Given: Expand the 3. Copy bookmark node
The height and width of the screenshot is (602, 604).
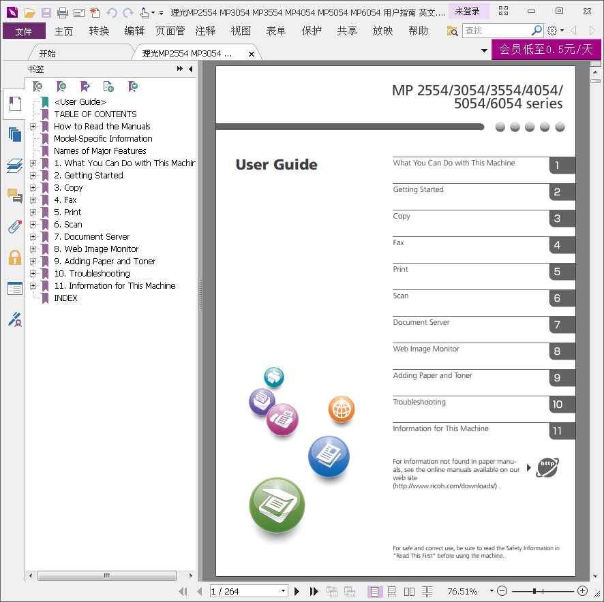Looking at the screenshot, I should click(x=33, y=188).
